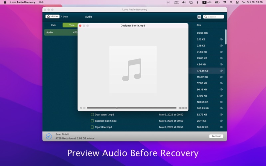Preview the 37.65 KB file via eye icon
The height and width of the screenshot is (166, 266).
221,83
